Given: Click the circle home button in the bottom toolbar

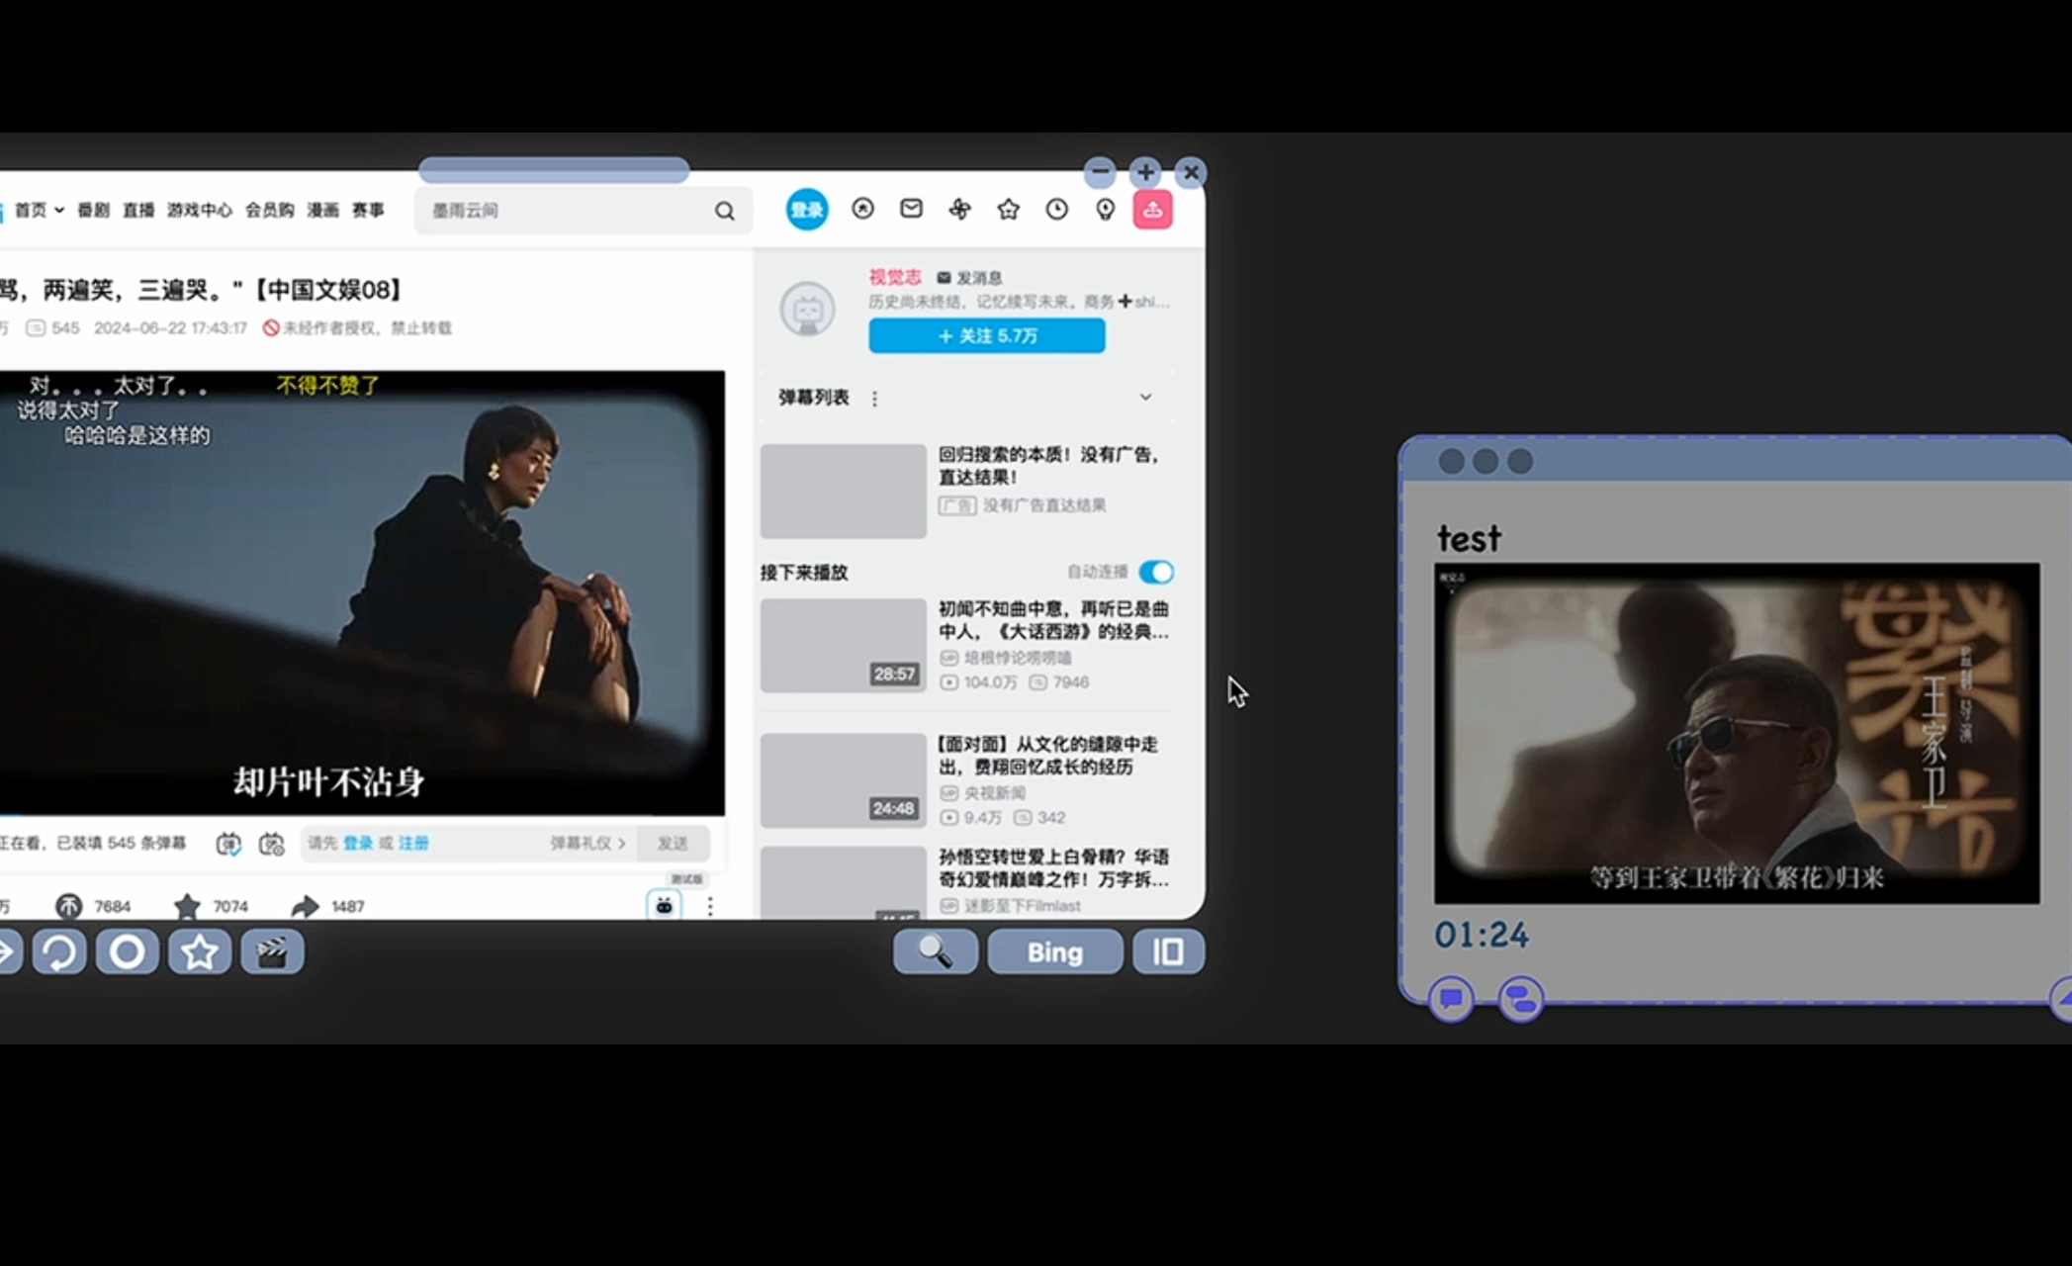Looking at the screenshot, I should 127,952.
